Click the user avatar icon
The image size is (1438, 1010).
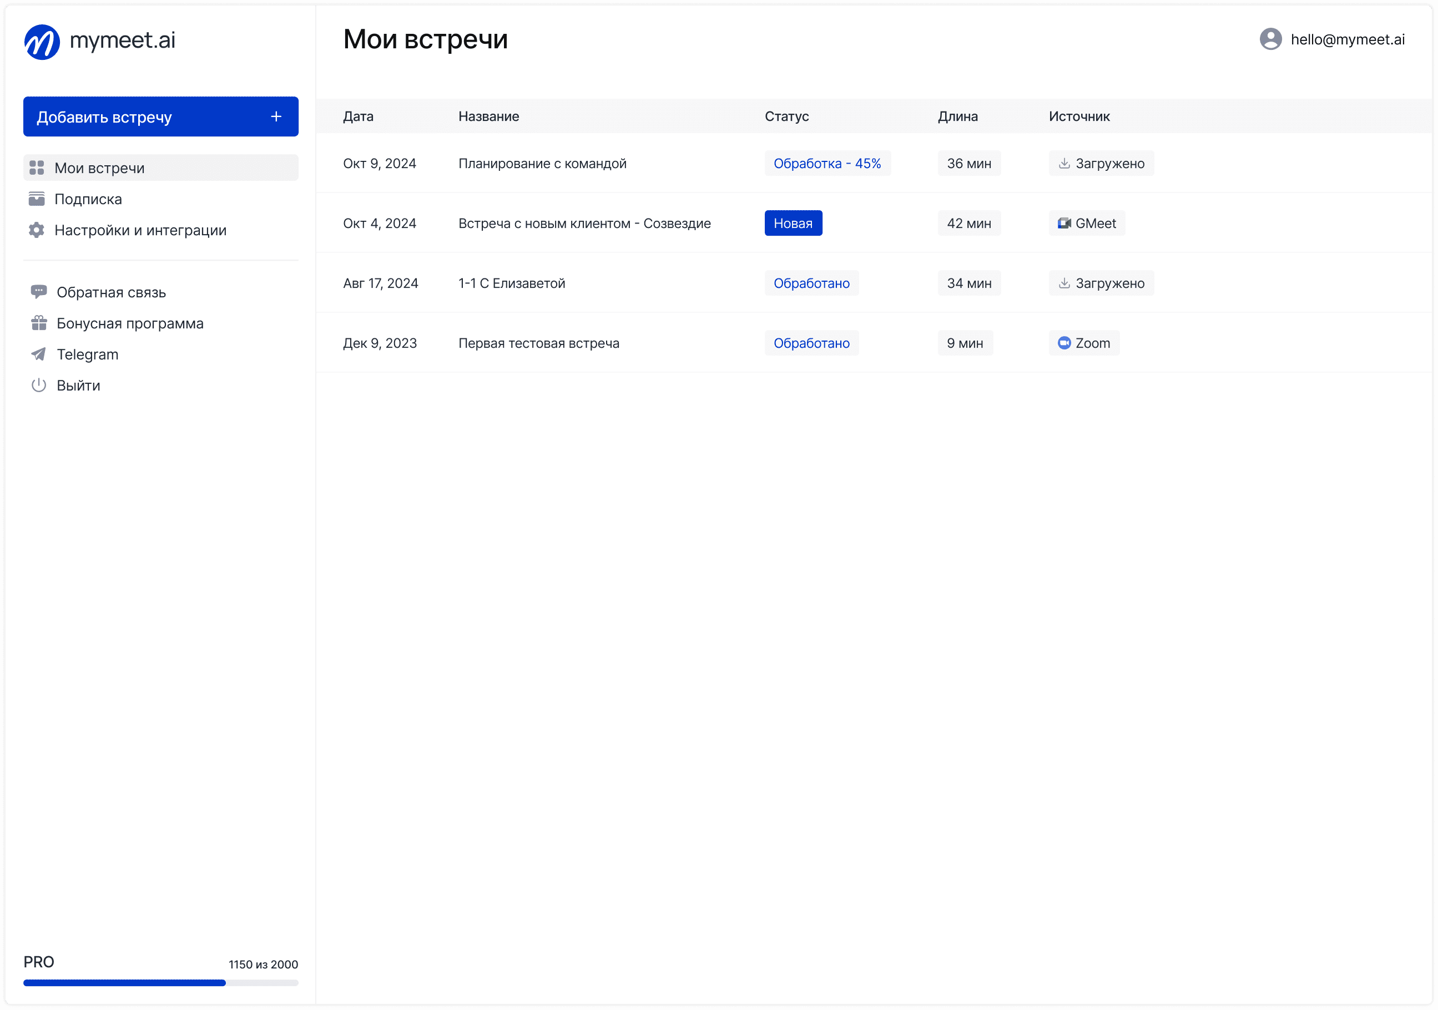click(x=1270, y=39)
